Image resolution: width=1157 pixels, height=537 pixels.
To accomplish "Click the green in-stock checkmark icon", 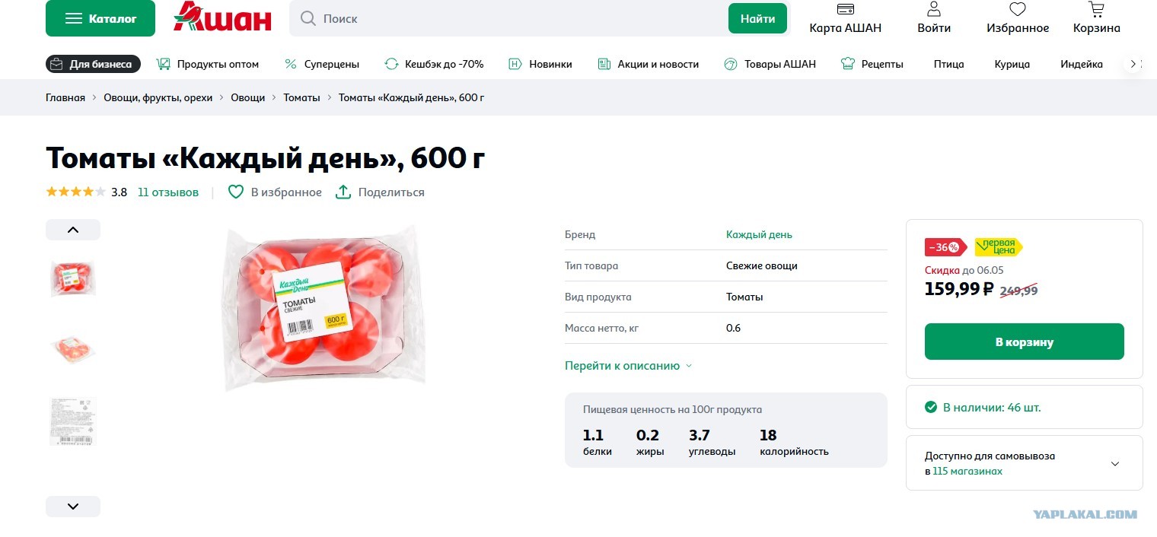I will pyautogui.click(x=931, y=407).
